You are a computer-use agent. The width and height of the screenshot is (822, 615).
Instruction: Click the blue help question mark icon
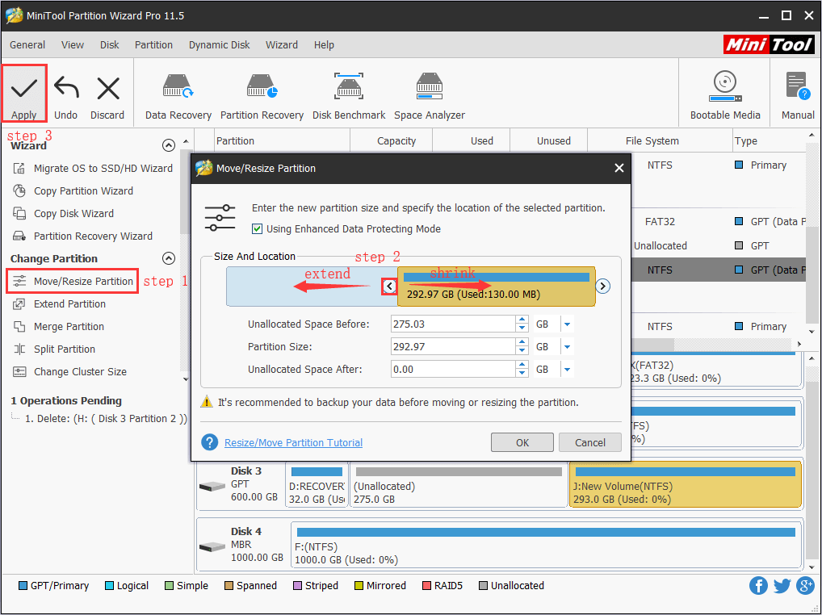point(210,442)
